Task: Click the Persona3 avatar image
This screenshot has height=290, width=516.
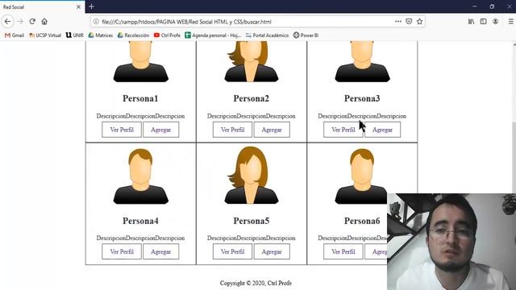Action: pyautogui.click(x=362, y=61)
